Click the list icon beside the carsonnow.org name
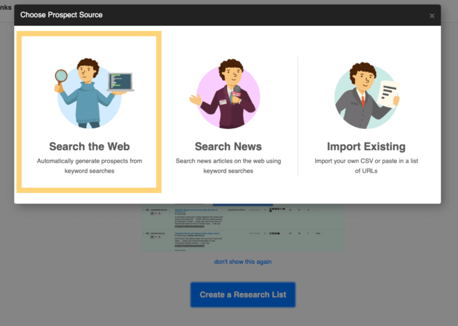Viewport: 458px width, 326px height. [x=148, y=233]
